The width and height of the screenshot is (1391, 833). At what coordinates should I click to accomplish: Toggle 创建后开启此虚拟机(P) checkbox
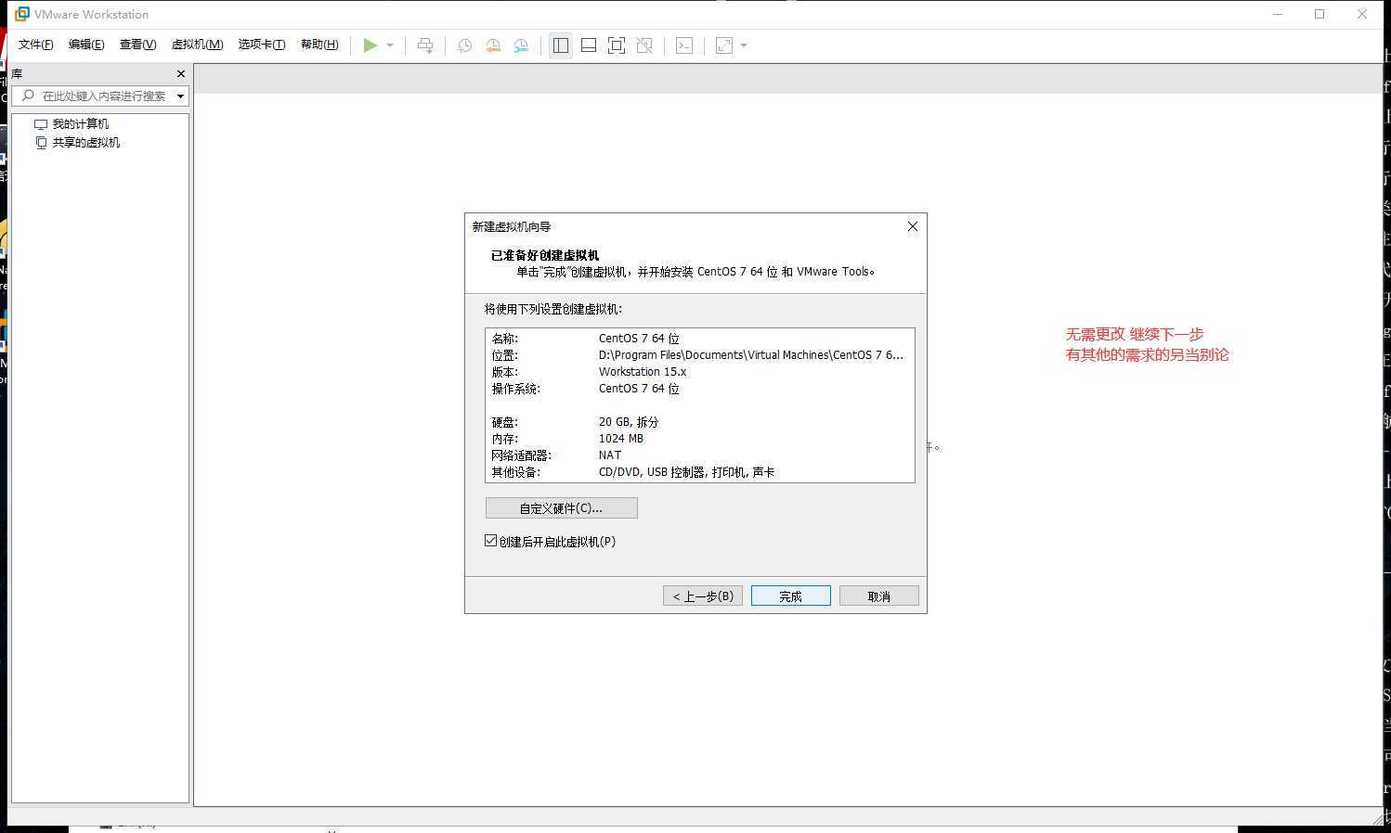pos(490,541)
